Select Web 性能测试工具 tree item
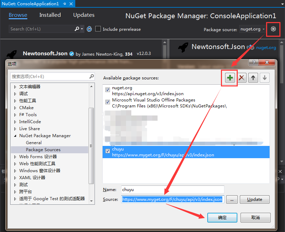The width and height of the screenshot is (285, 232). pyautogui.click(x=37, y=164)
